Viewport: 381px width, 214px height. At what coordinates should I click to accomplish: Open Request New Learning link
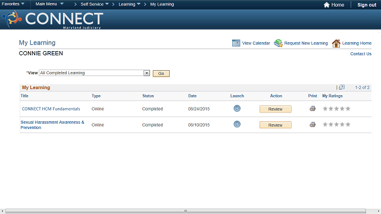click(x=306, y=43)
